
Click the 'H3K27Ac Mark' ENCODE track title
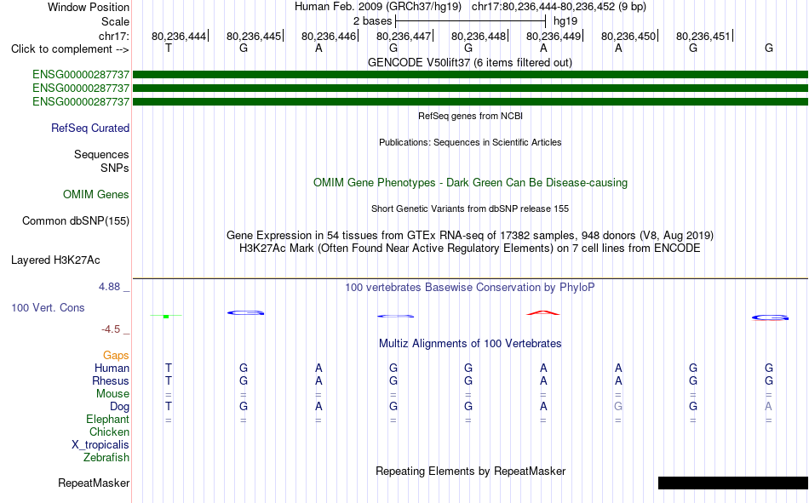pos(470,249)
